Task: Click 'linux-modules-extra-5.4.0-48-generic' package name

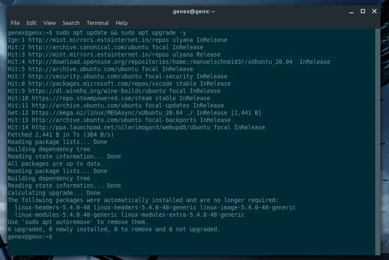Action: (183, 215)
